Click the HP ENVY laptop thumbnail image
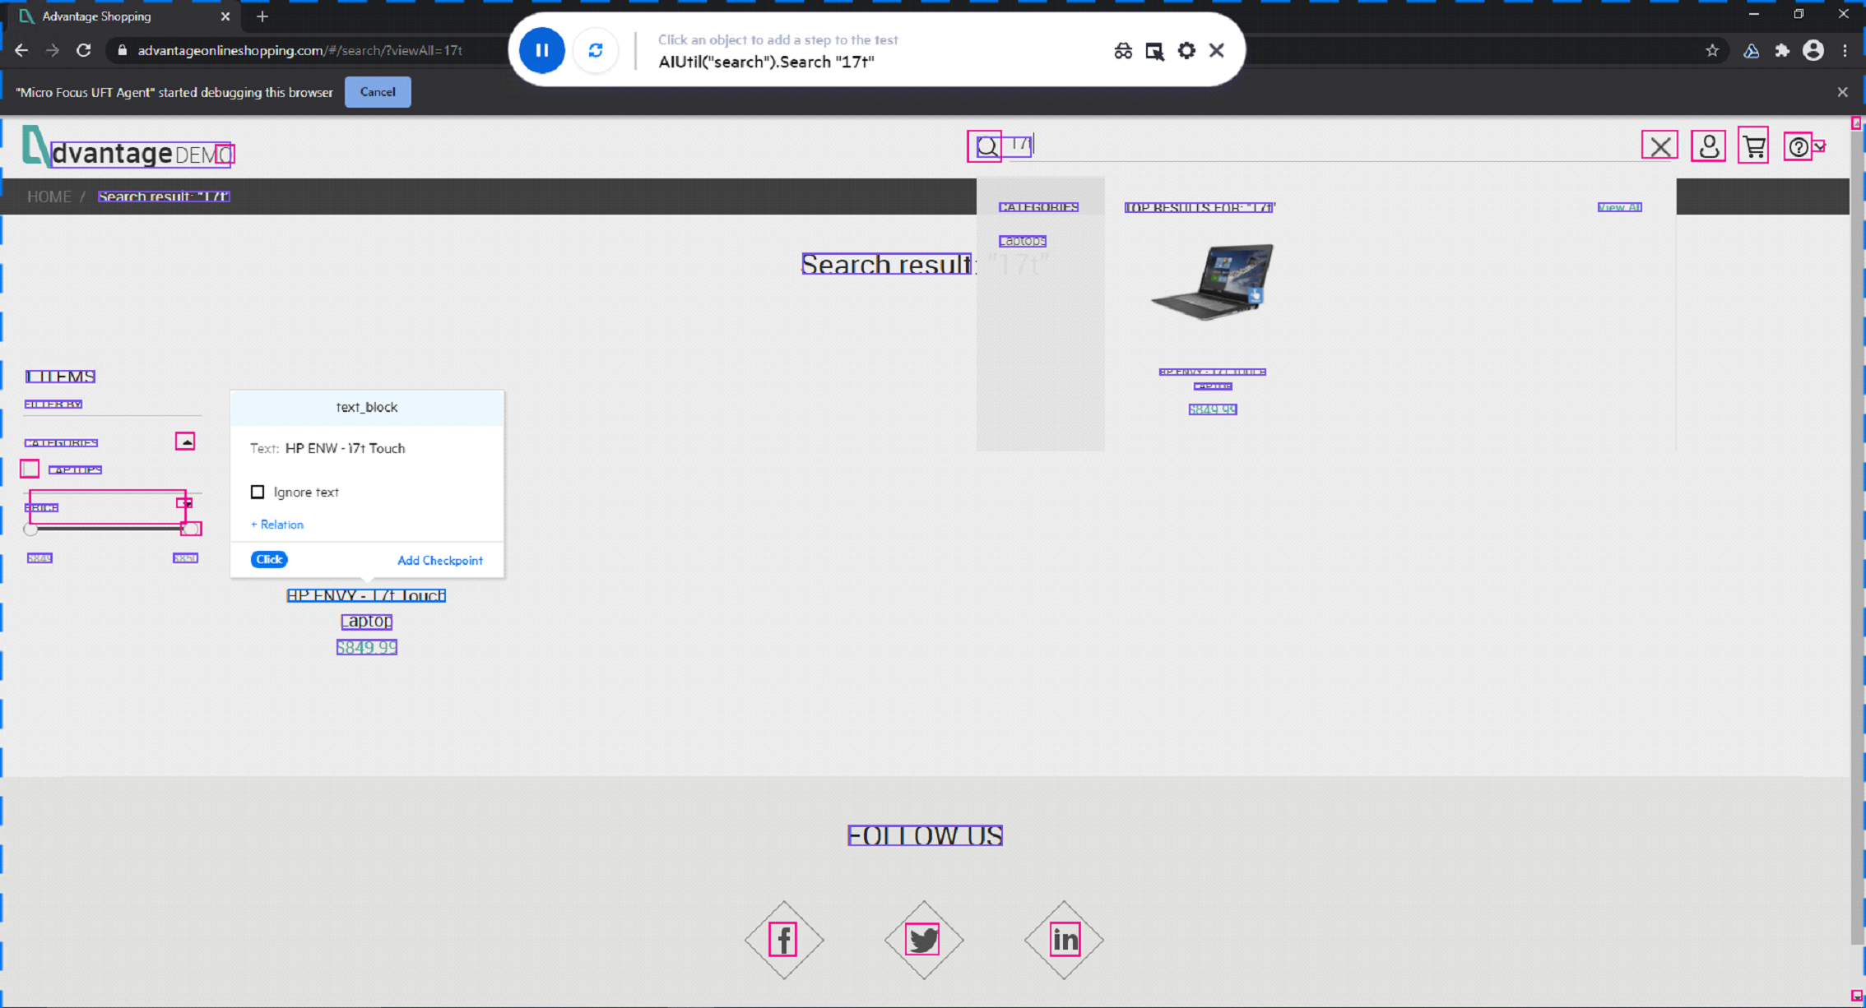The image size is (1866, 1008). point(1212,281)
